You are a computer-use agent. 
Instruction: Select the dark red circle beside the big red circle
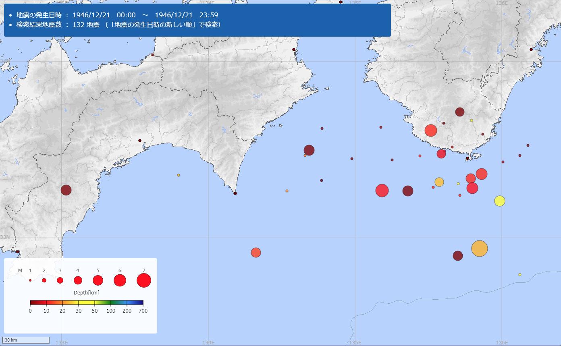(408, 191)
